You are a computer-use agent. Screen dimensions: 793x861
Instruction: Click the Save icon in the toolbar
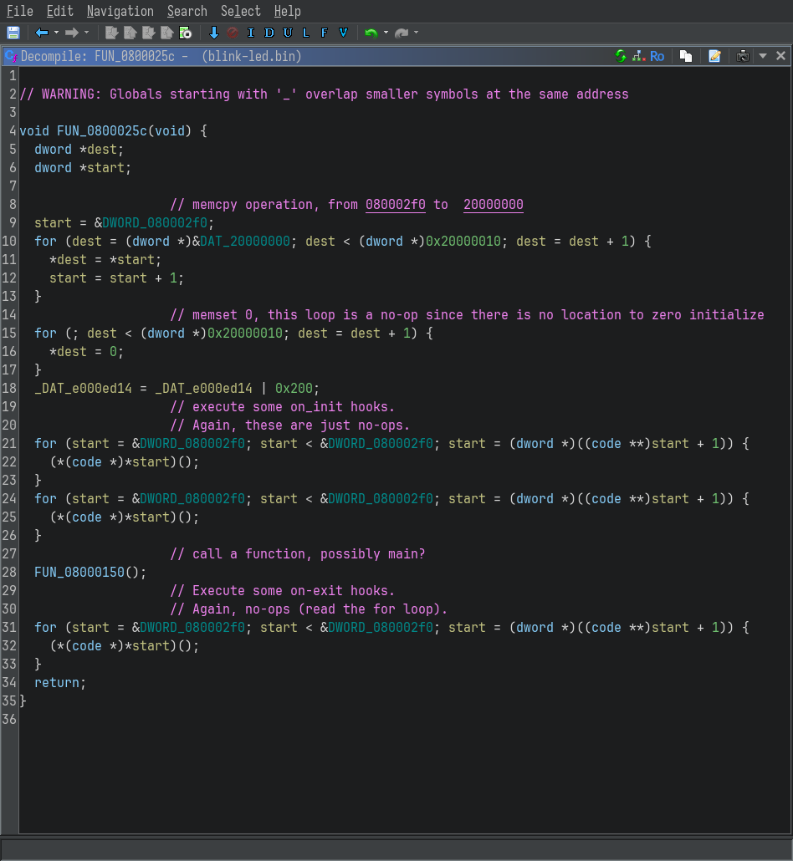click(13, 33)
